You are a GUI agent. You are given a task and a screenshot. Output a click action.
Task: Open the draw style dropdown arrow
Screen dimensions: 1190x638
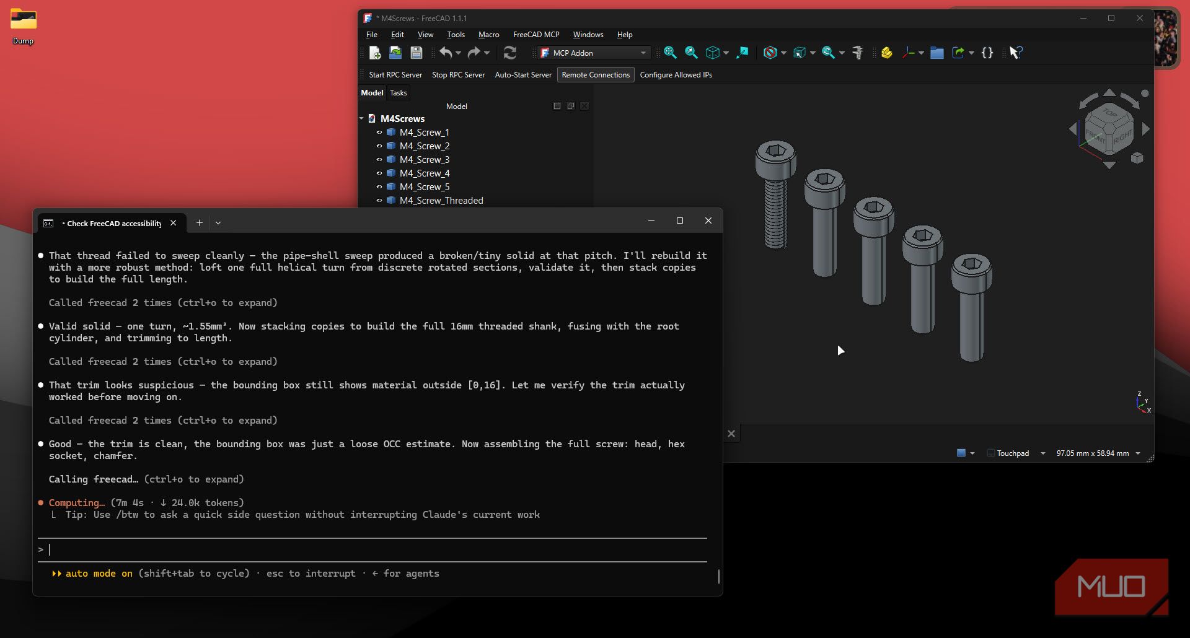pos(783,53)
